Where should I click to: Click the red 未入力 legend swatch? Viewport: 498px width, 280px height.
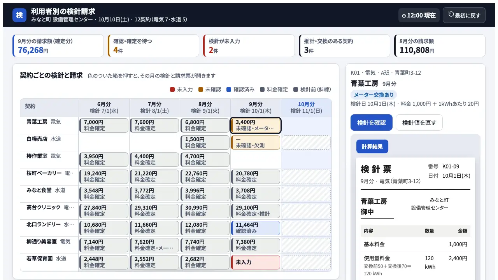point(172,89)
